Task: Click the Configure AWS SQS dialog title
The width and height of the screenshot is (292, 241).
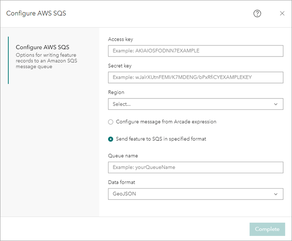Action: [x=36, y=13]
